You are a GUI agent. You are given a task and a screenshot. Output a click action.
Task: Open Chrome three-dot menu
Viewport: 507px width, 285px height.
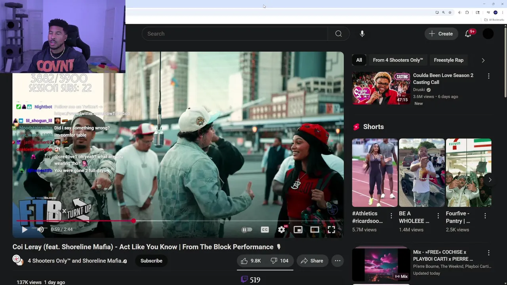point(503,13)
